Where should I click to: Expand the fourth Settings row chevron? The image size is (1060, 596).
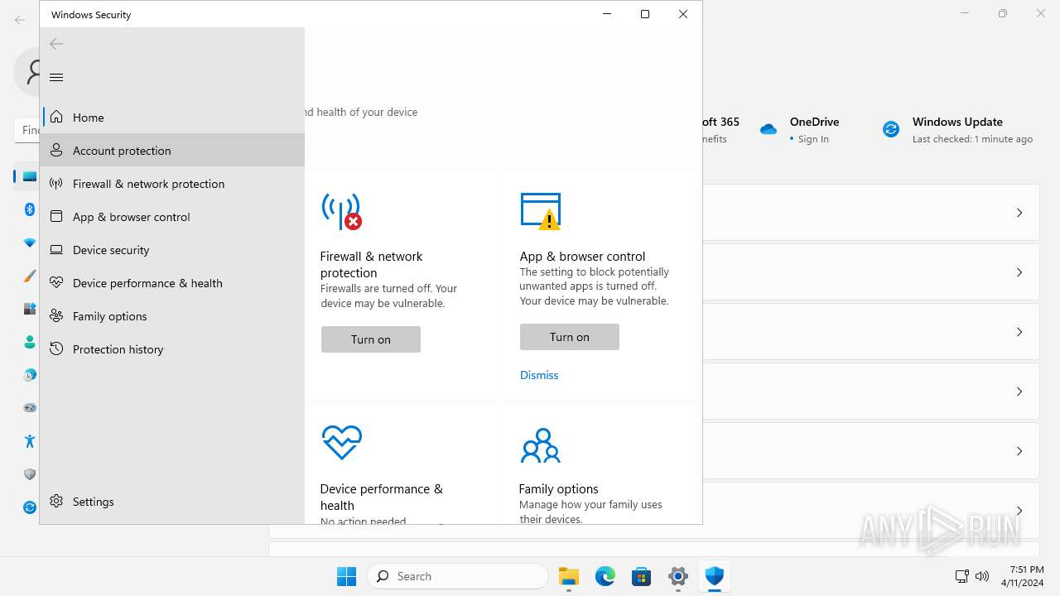(x=1019, y=392)
